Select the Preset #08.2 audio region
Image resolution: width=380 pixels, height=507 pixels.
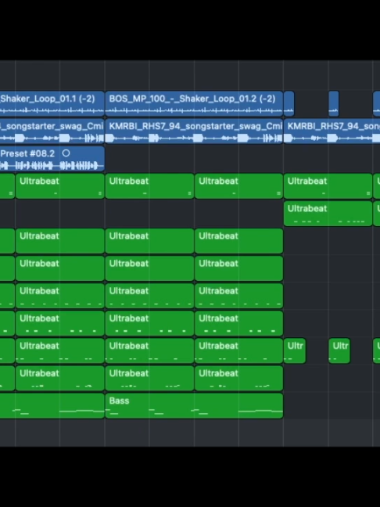coord(52,158)
